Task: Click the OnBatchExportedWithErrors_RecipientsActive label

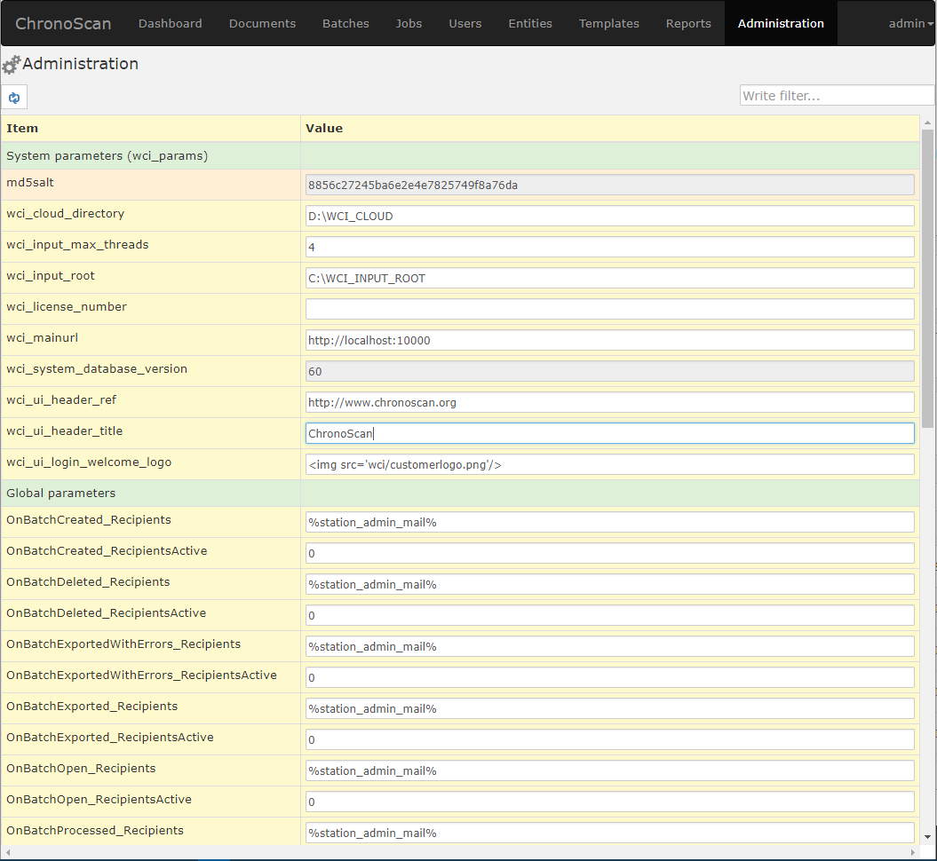Action: pyautogui.click(x=141, y=675)
